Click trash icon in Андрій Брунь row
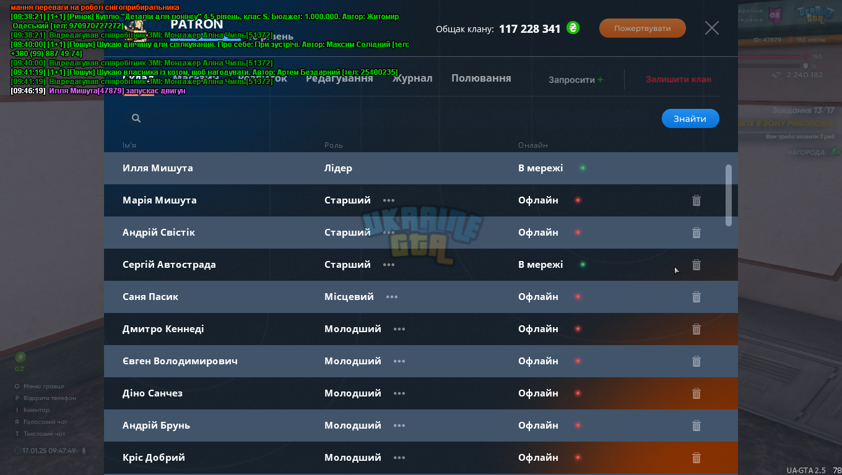This screenshot has height=475, width=842. tap(697, 426)
